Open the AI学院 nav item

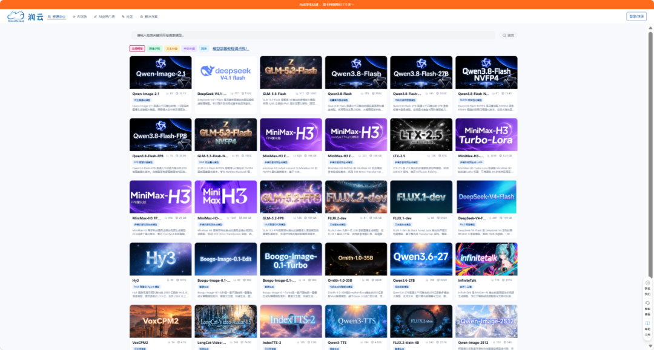point(80,17)
